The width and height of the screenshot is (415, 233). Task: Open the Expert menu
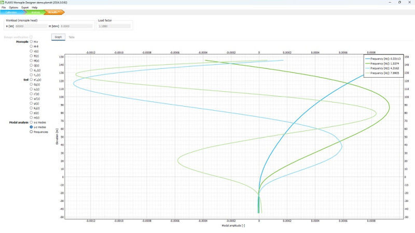tap(25, 8)
